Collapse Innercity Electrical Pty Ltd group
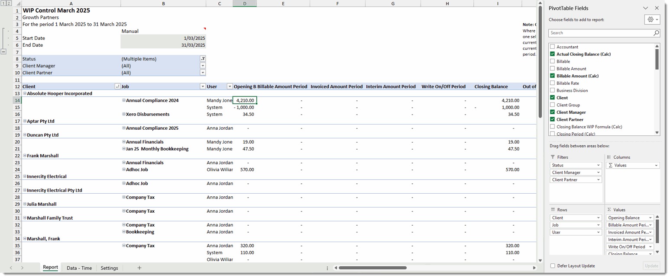Image resolution: width=670 pixels, height=278 pixels. point(25,190)
